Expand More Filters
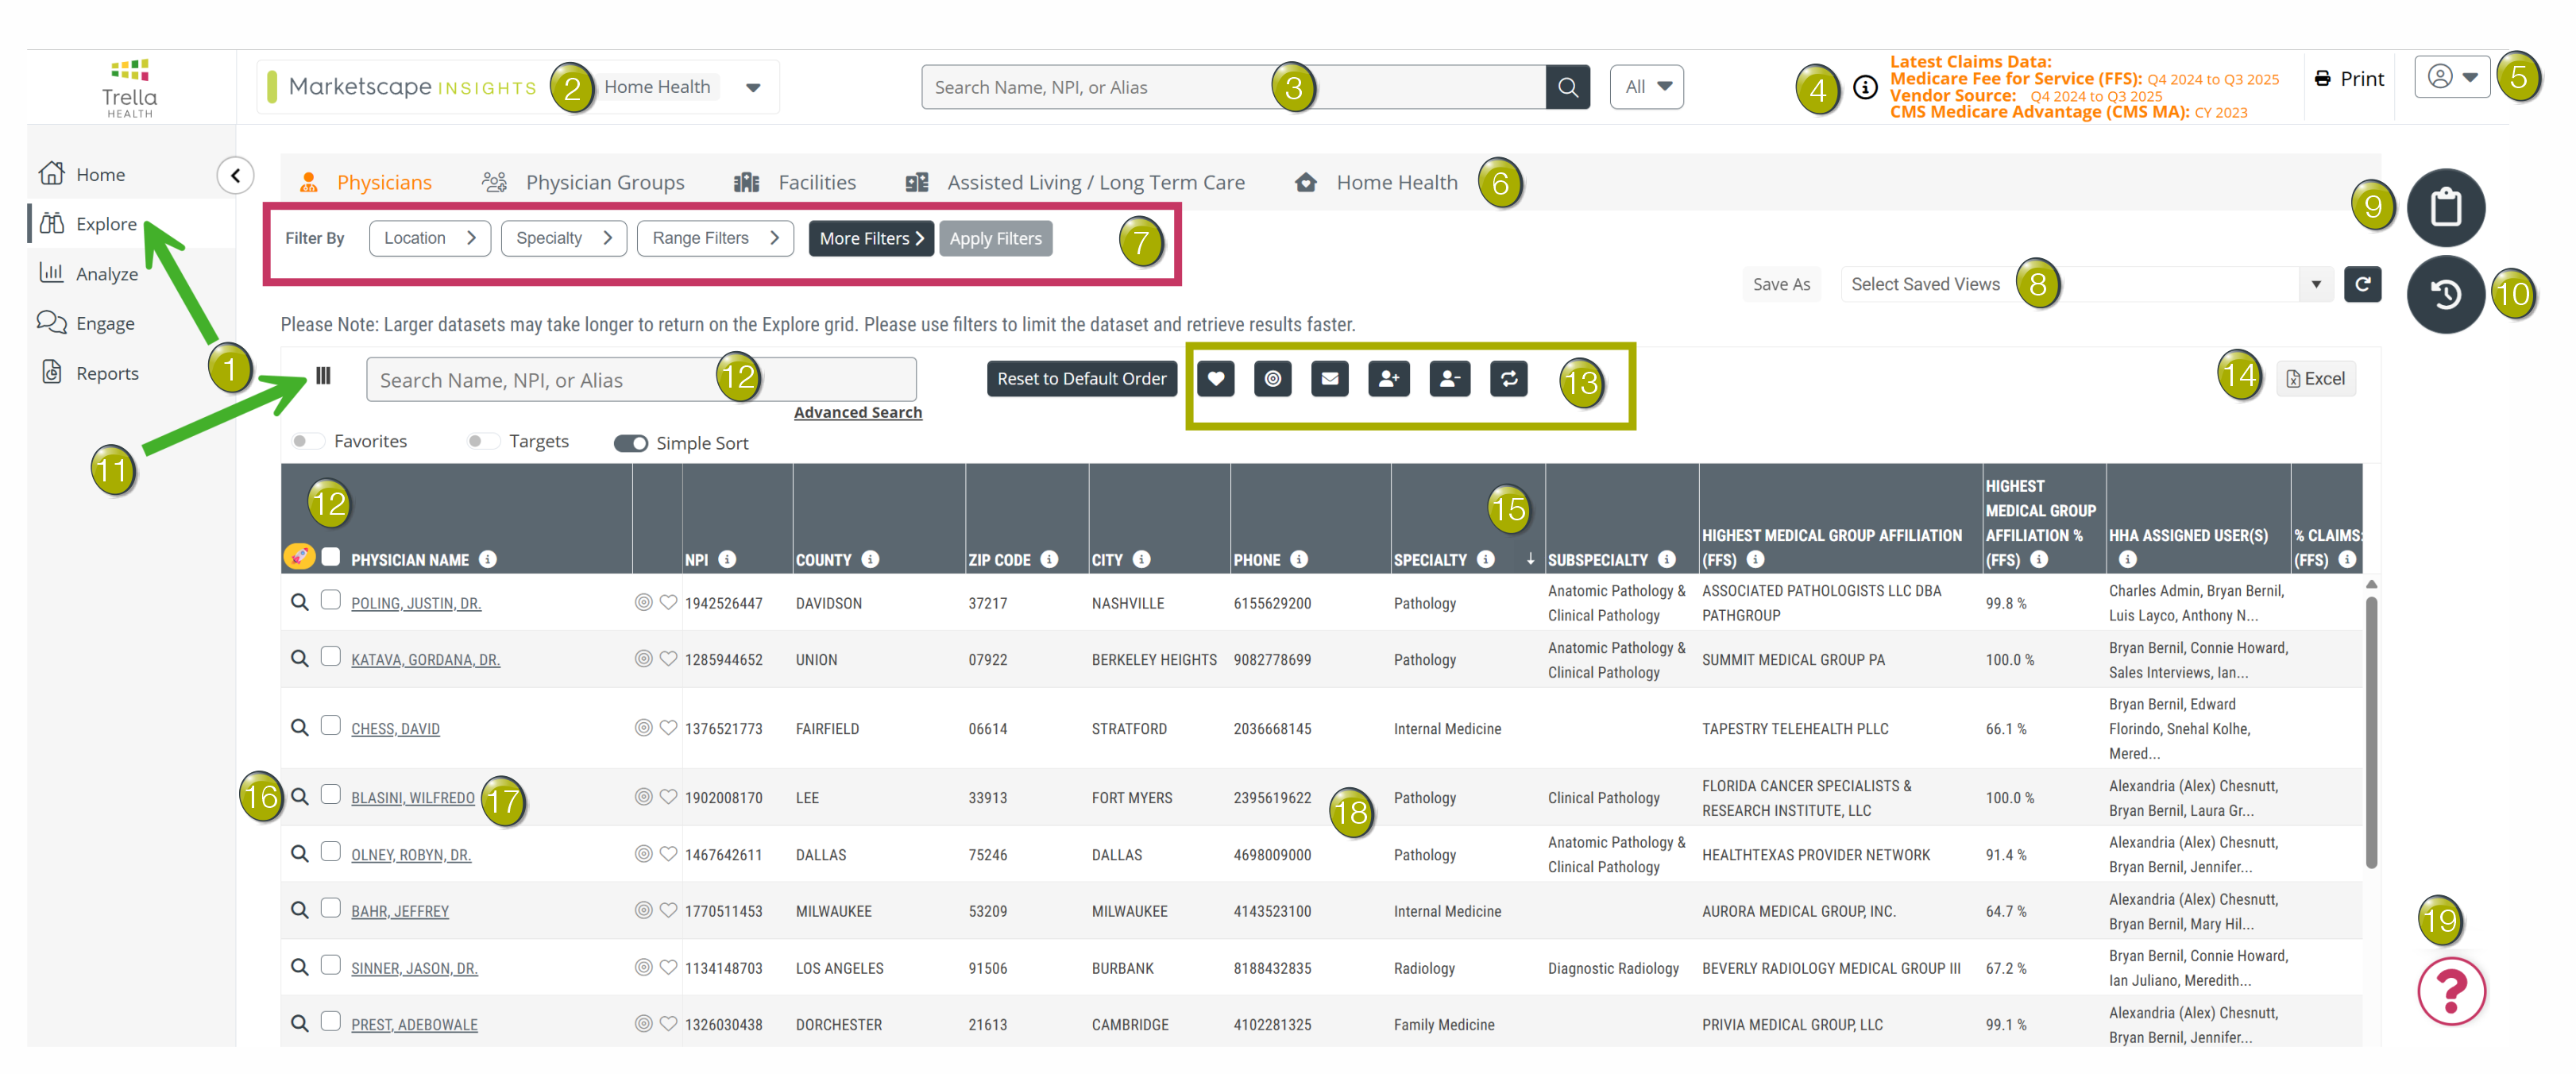The width and height of the screenshot is (2576, 1074). (x=870, y=238)
